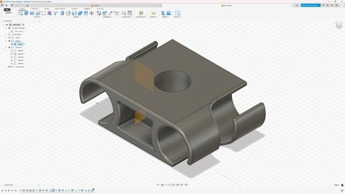Image resolution: width=345 pixels, height=194 pixels.
Task: Select the Measure ruler icon
Action: 154,13
